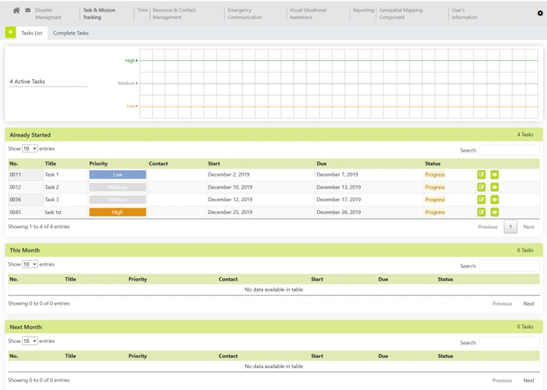Click Previous in This Month pagination
547x390 pixels.
502,304
